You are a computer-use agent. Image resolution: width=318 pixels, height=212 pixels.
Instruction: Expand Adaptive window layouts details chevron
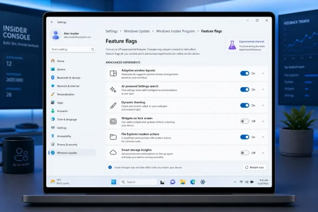263,73
